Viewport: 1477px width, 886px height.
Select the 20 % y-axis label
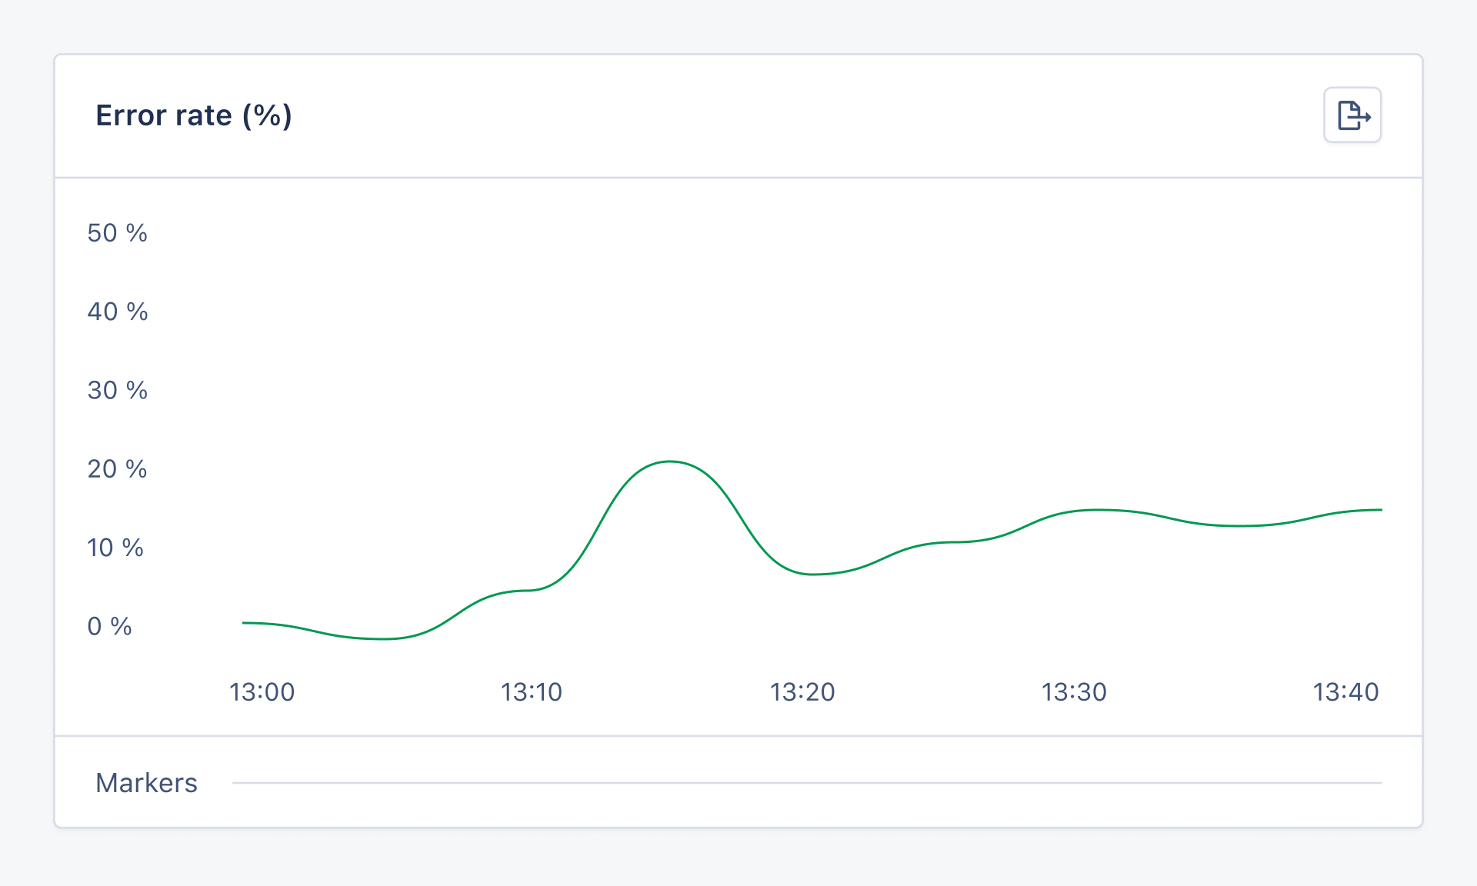point(117,469)
